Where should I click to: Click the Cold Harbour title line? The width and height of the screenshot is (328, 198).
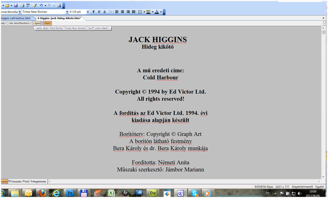click(161, 78)
